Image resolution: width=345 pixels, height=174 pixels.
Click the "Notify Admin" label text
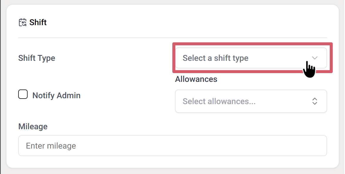56,96
